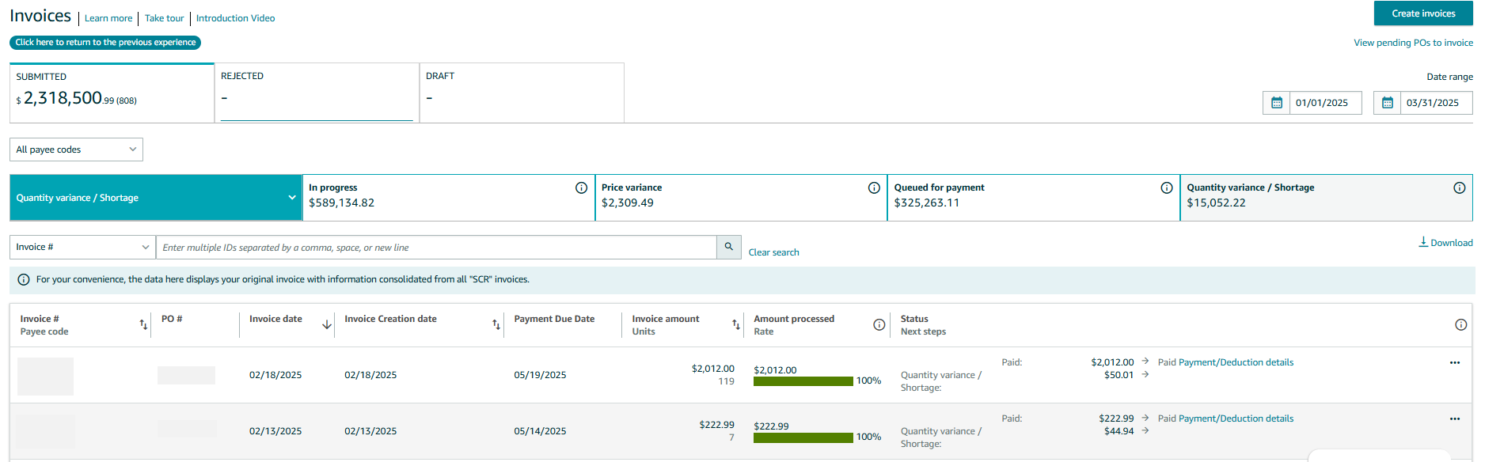The image size is (1485, 462).
Task: Select the Price variance card
Action: tap(741, 198)
